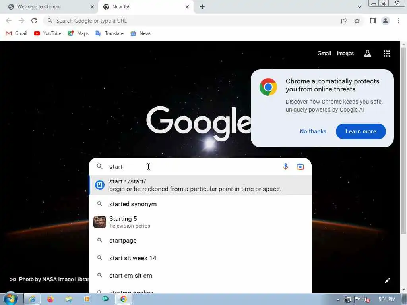The image size is (407, 305).
Task: Open the Translate bookmark
Action: 109,33
